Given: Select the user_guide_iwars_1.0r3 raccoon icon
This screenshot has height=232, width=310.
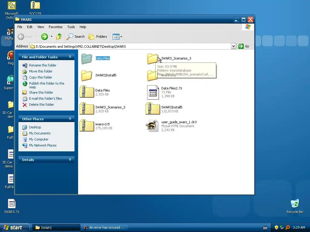Looking at the screenshot, I should pos(152,126).
